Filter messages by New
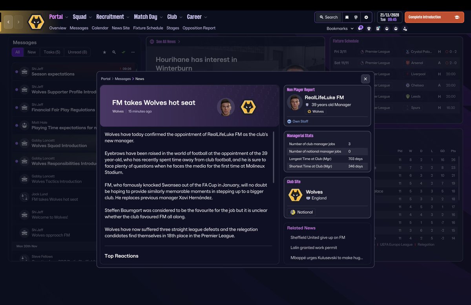Screen dimensions: 471x305 (x=32, y=52)
